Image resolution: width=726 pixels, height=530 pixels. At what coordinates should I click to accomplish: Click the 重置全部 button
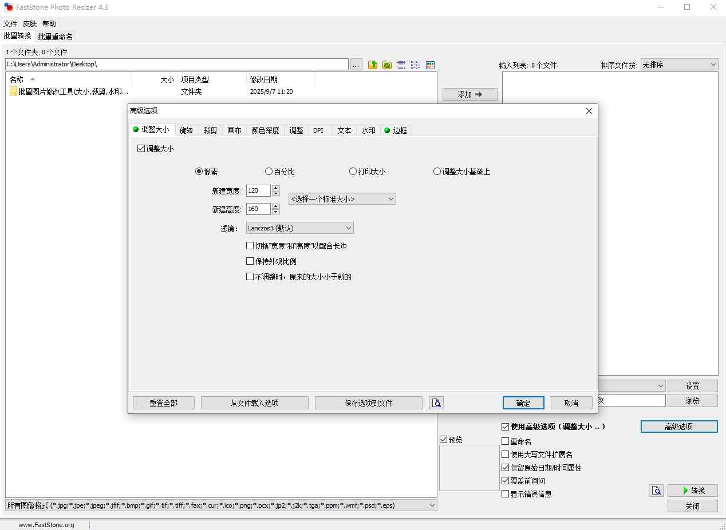[x=164, y=403]
